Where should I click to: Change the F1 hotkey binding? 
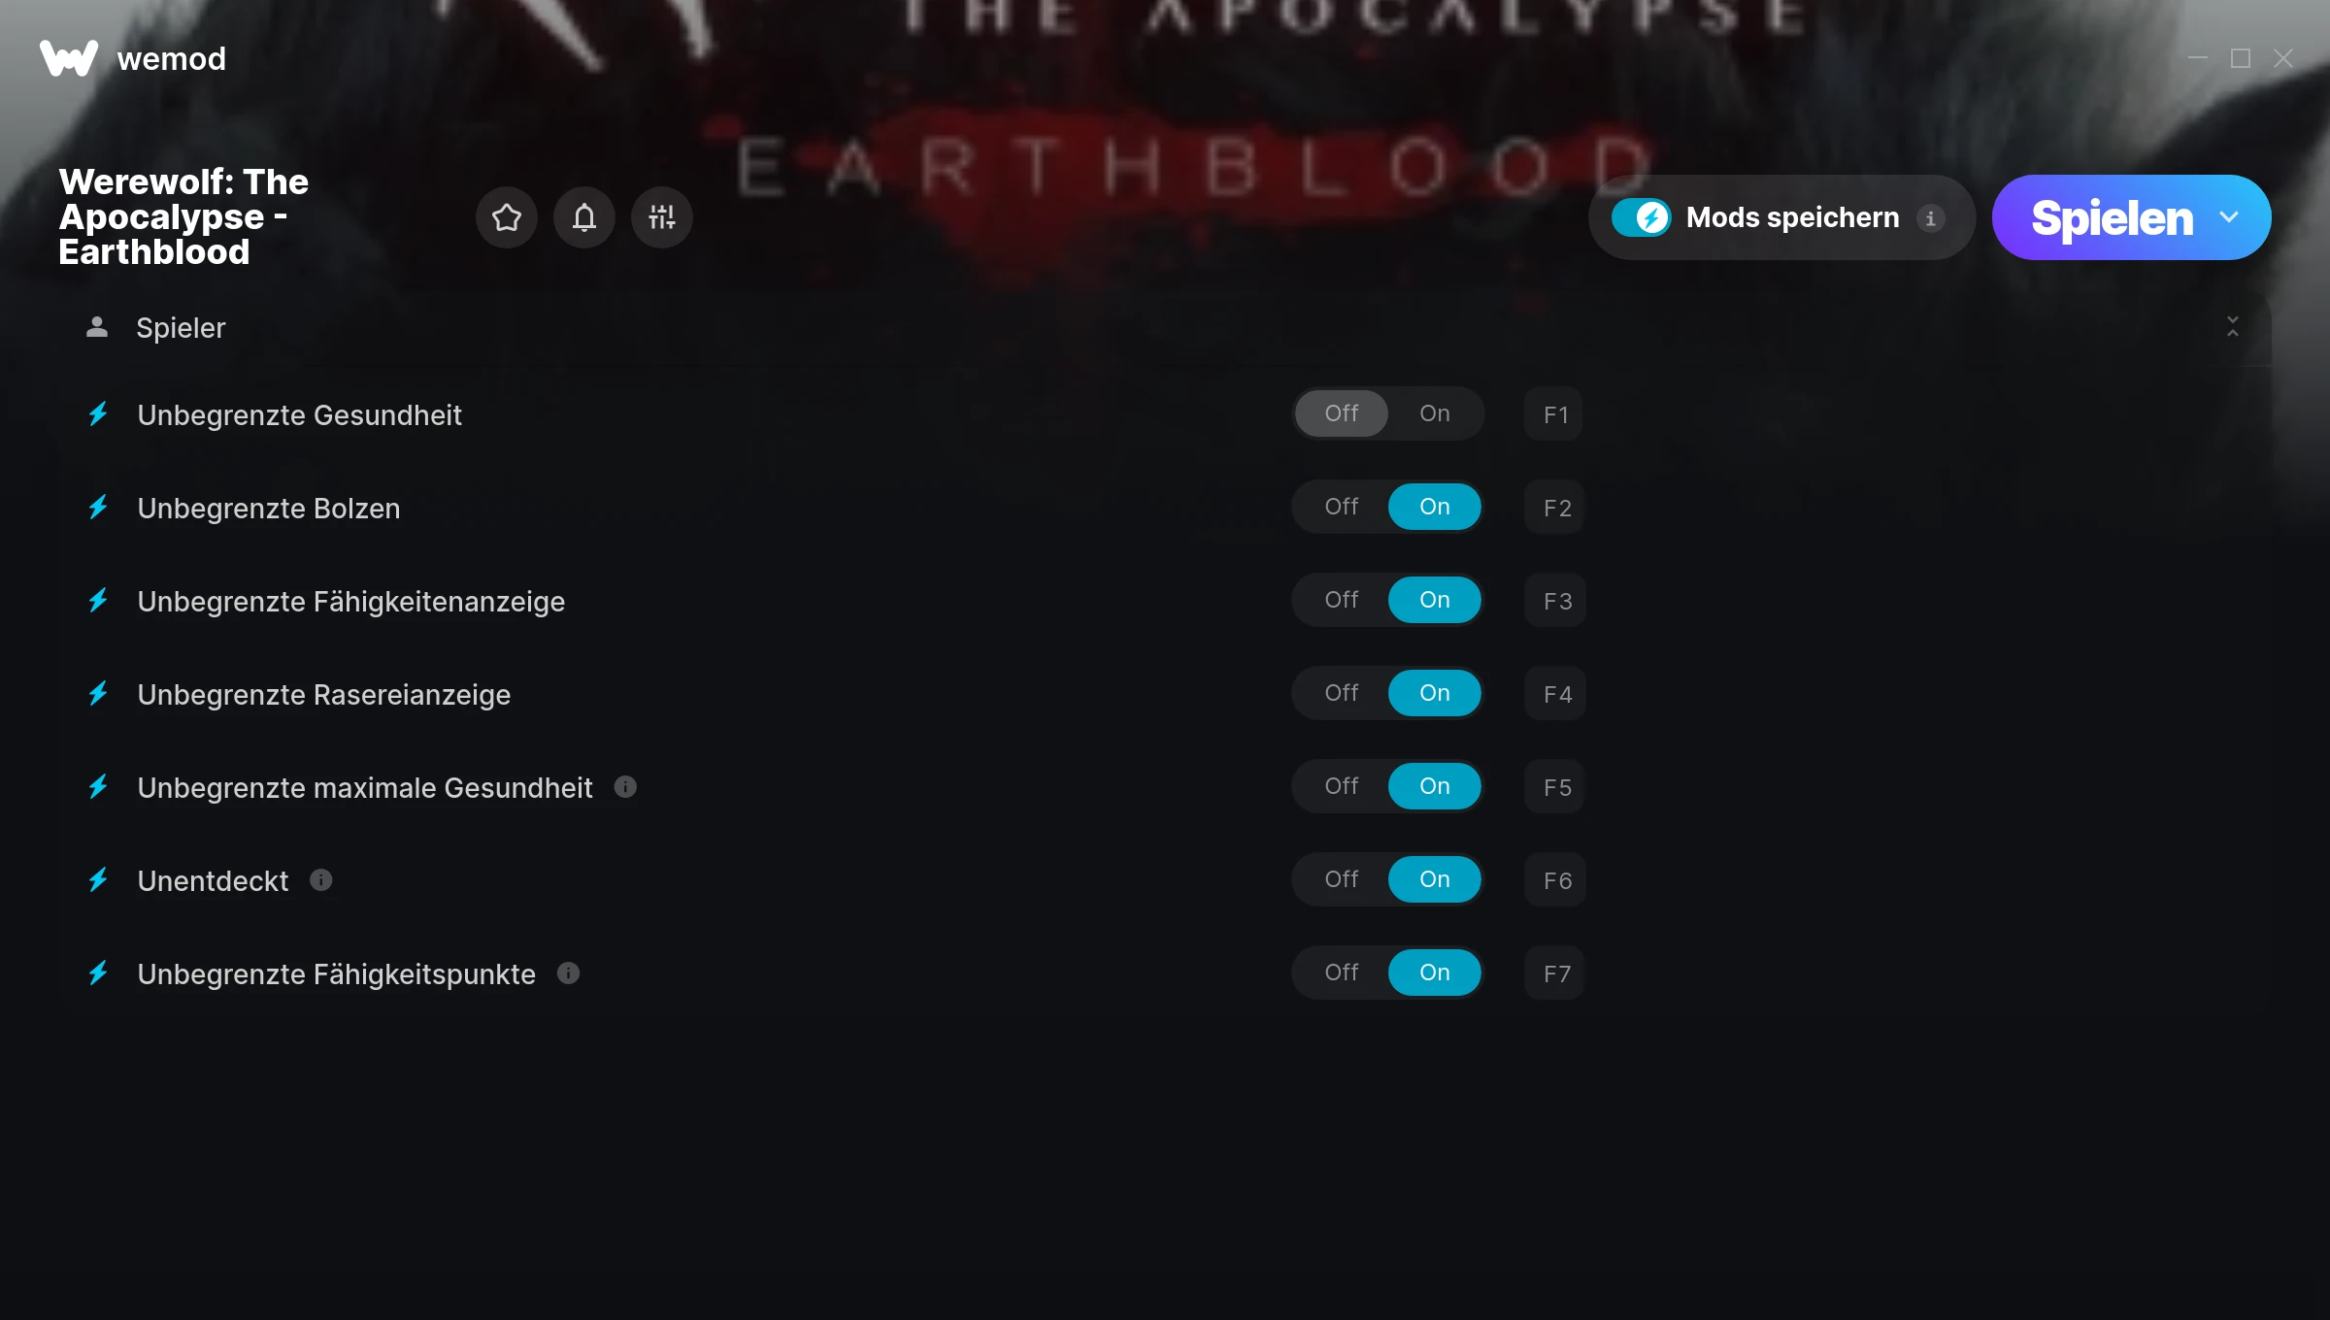[x=1554, y=414]
